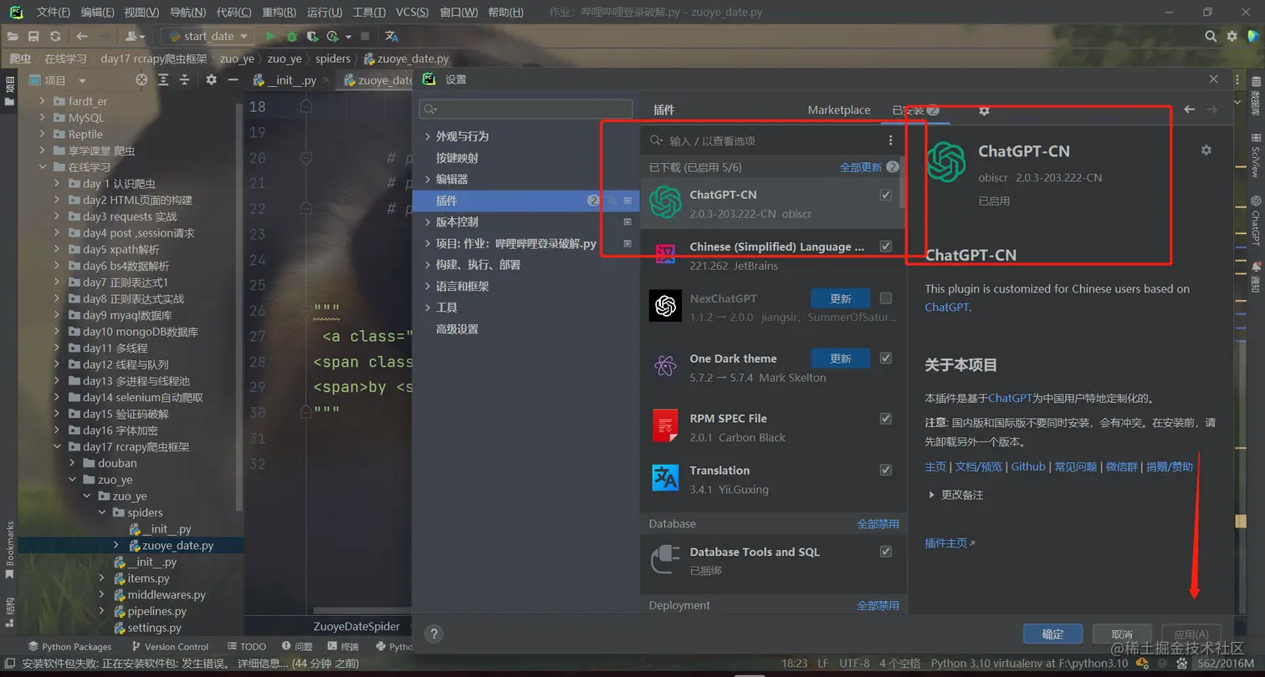
Task: Collapse the 在线学习 folder in project tree
Action: (x=44, y=167)
